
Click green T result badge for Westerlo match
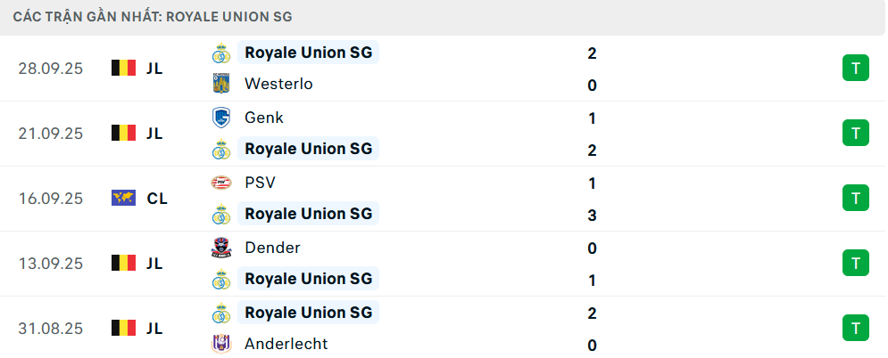pos(855,68)
